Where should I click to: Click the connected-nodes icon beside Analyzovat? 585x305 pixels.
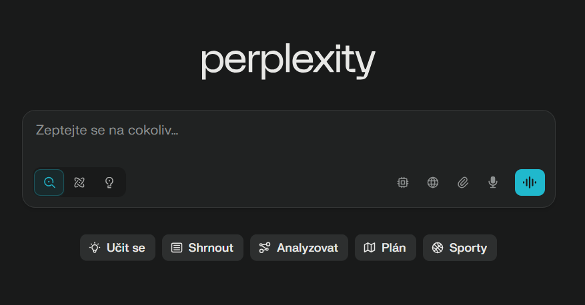point(265,248)
